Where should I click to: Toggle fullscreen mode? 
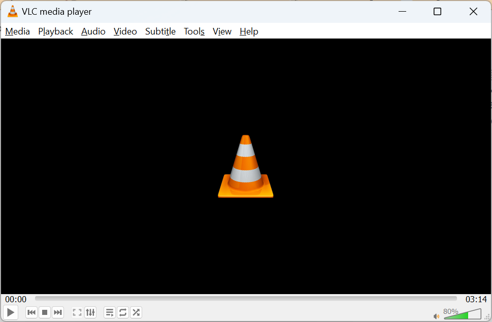pos(77,312)
